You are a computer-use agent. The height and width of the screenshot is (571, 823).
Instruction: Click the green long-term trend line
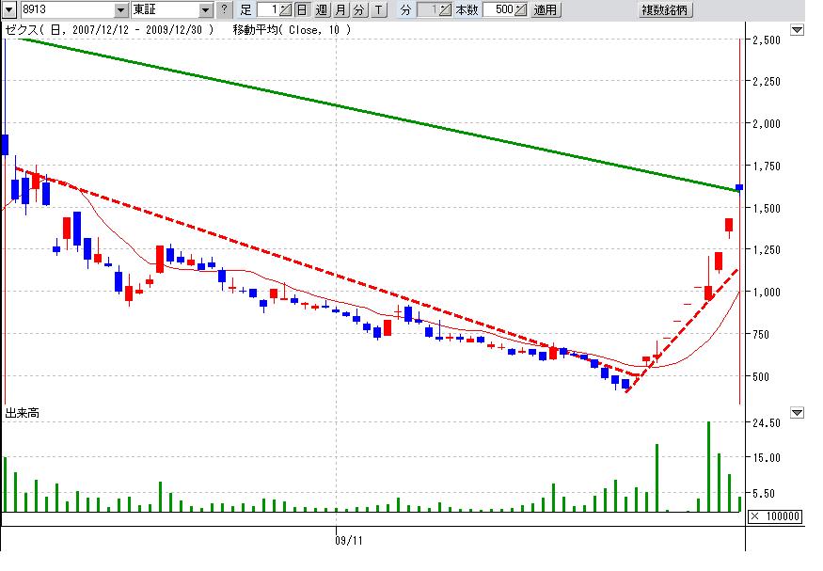(x=376, y=113)
